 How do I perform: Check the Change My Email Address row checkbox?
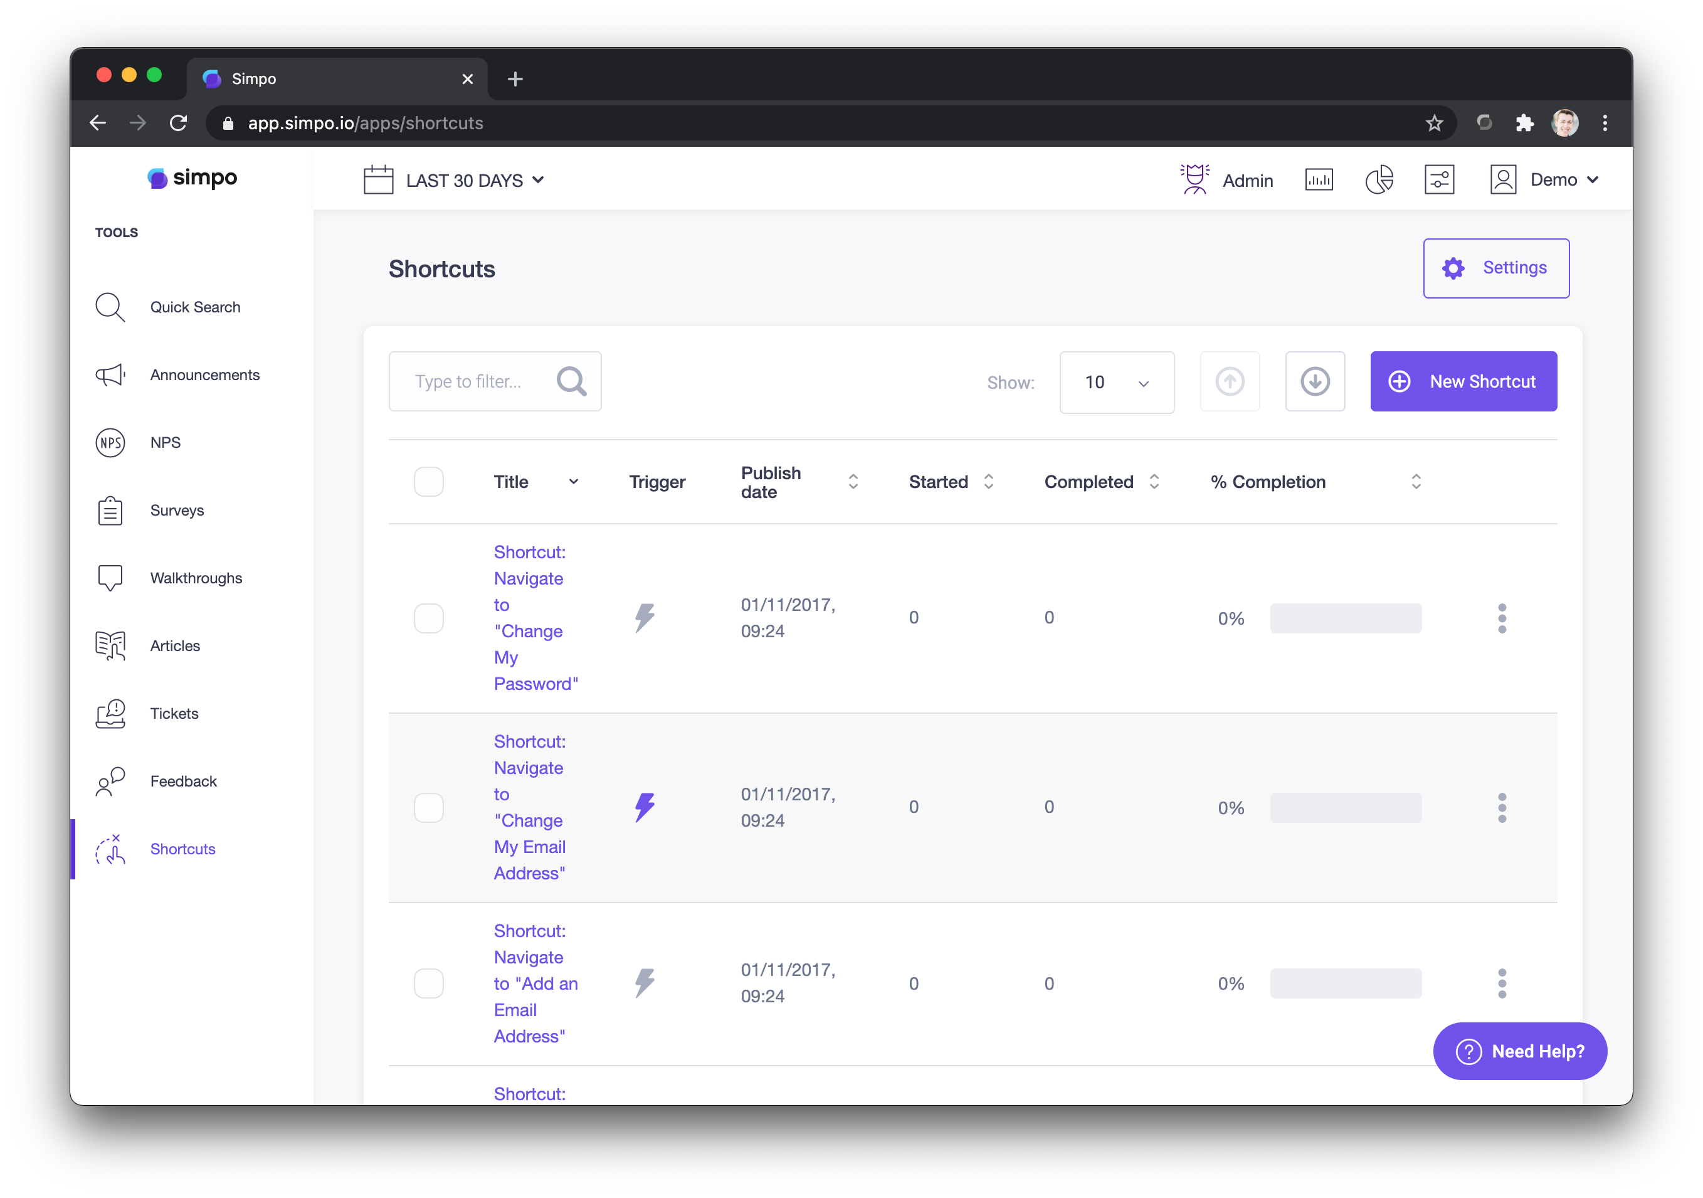[429, 808]
